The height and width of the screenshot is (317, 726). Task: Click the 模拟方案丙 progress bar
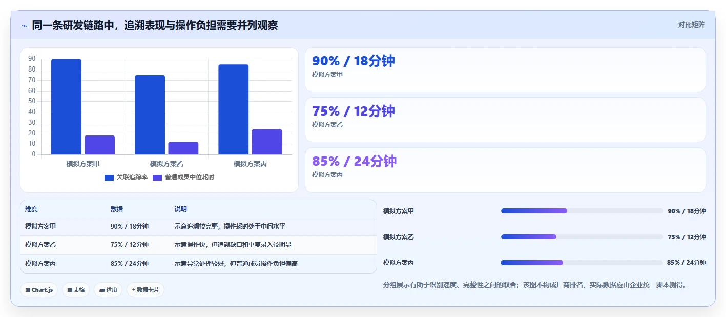pos(582,263)
